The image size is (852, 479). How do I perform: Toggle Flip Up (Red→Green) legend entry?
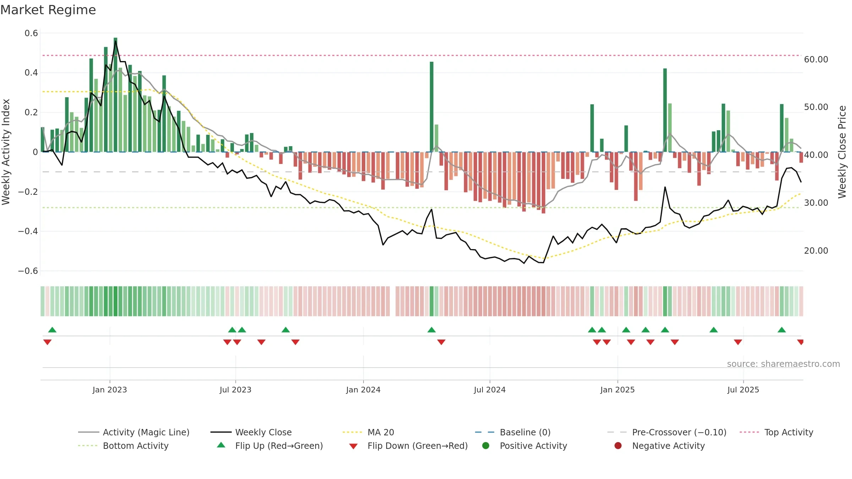270,446
